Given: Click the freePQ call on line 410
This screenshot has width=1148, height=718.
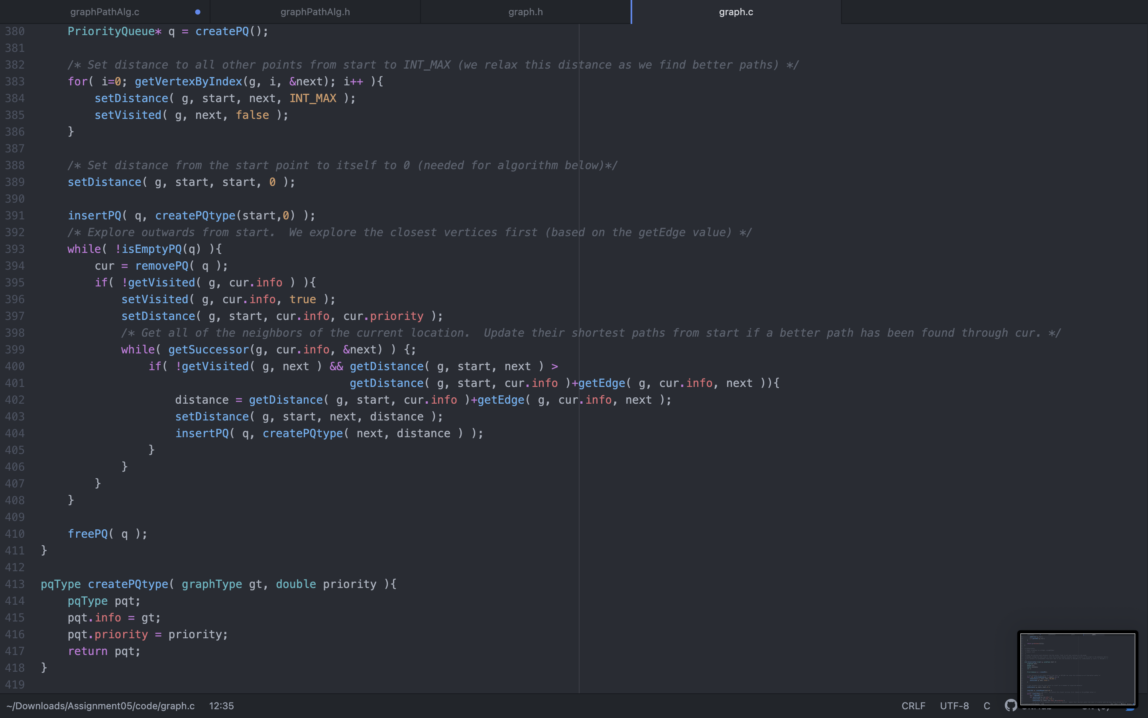Looking at the screenshot, I should pyautogui.click(x=88, y=534).
